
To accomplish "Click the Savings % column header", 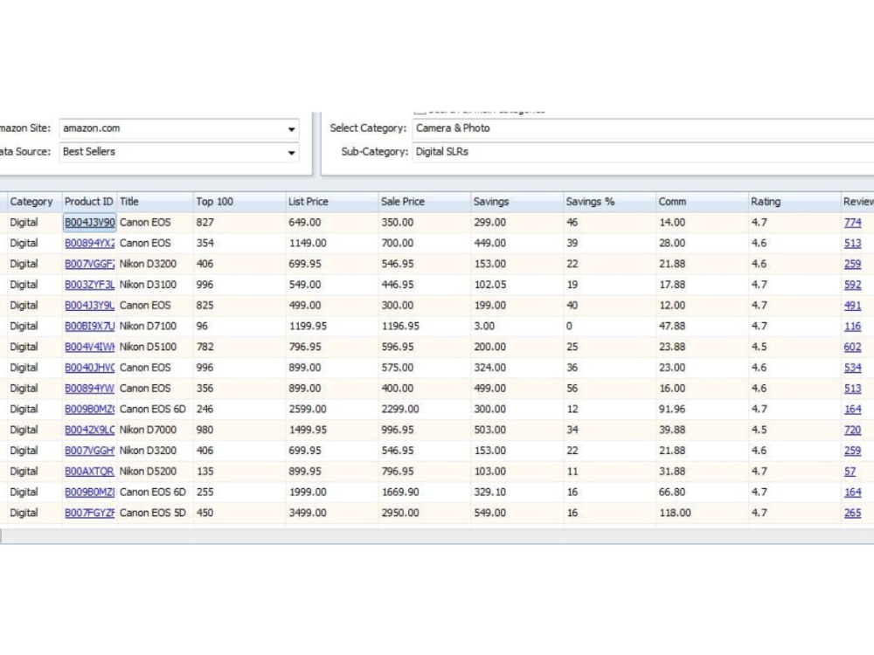I will [609, 202].
